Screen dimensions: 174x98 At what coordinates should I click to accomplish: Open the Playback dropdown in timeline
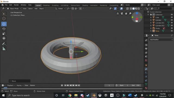coord(11,85)
